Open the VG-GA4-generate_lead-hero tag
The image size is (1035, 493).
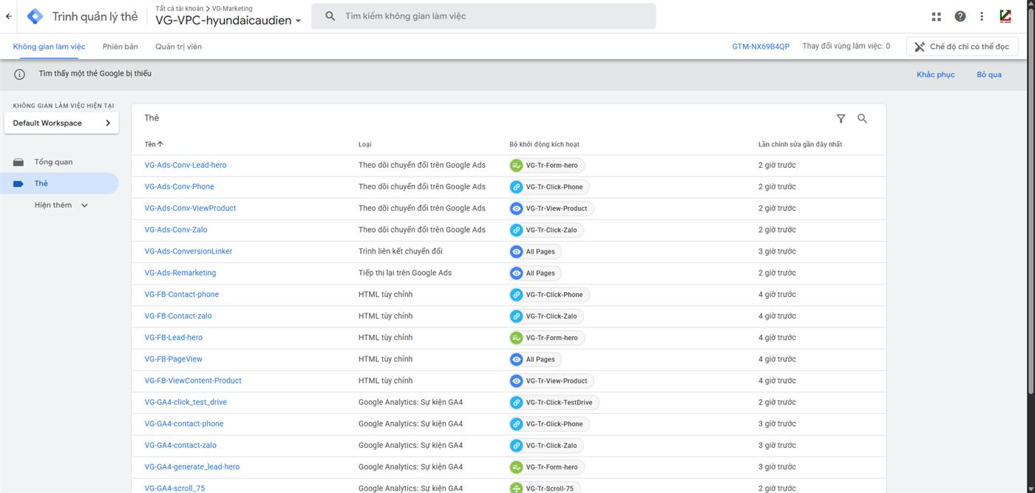192,467
